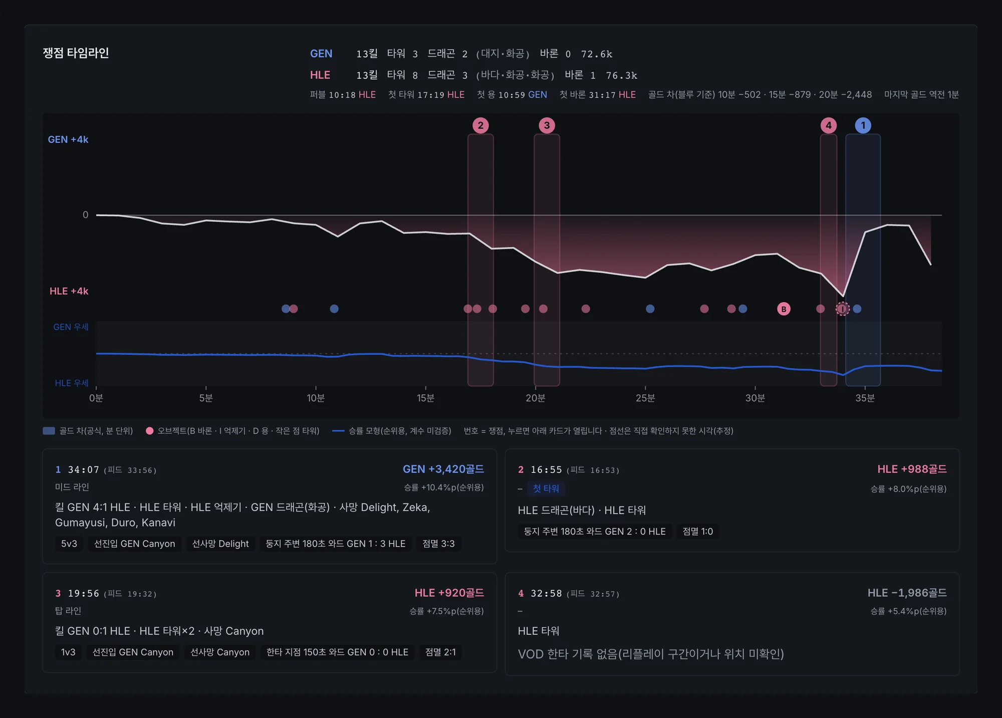The width and height of the screenshot is (1002, 718).
Task: Click '둥지 주변 180초 와드 GEN 1 : 3 HLE' tag
Action: tap(335, 544)
